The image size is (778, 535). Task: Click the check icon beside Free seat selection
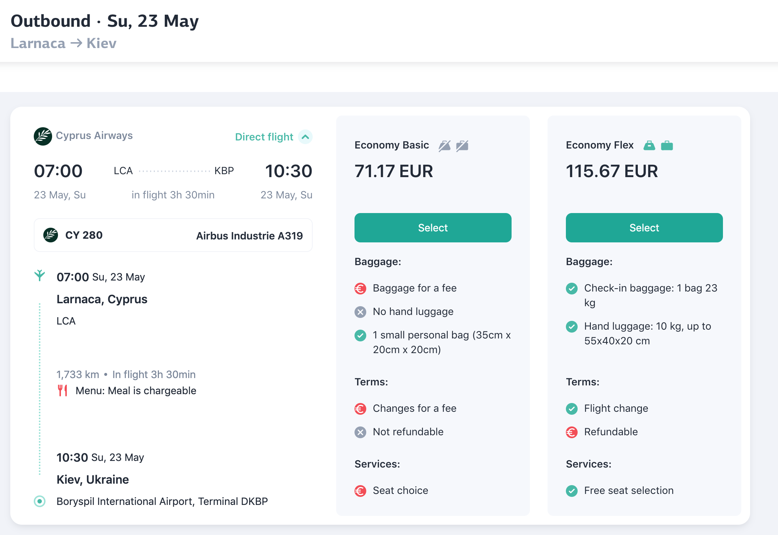[572, 491]
